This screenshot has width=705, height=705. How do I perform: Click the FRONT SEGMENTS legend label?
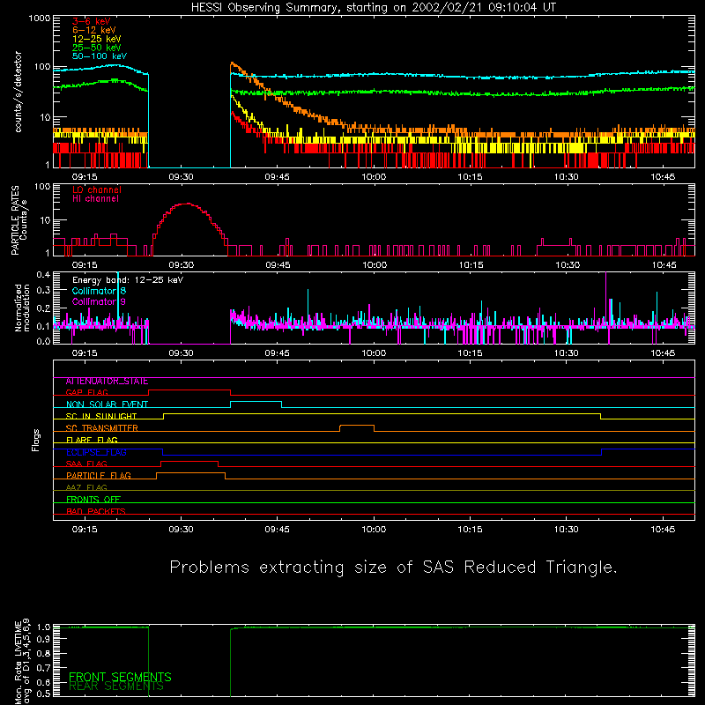click(x=120, y=677)
